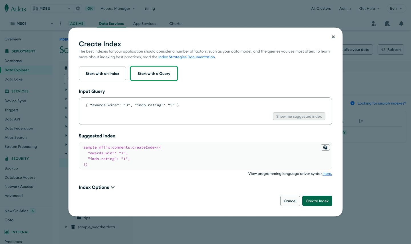Image resolution: width=411 pixels, height=244 pixels.
Task: Open Backup in the sidebar
Action: pyautogui.click(x=11, y=168)
